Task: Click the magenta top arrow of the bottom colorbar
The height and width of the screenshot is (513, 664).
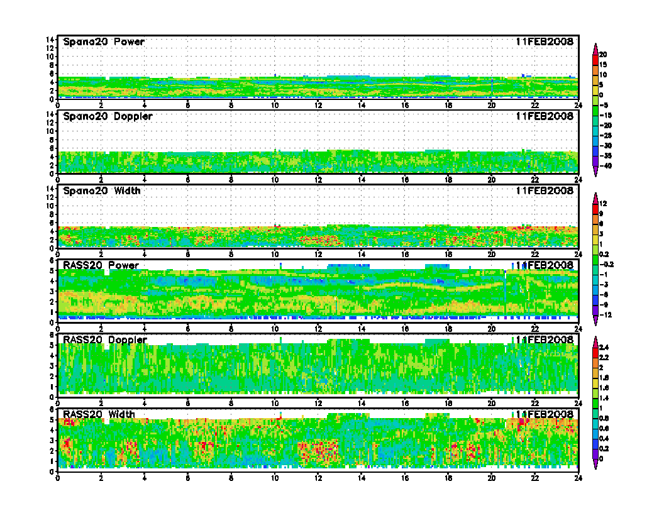Action: point(595,342)
